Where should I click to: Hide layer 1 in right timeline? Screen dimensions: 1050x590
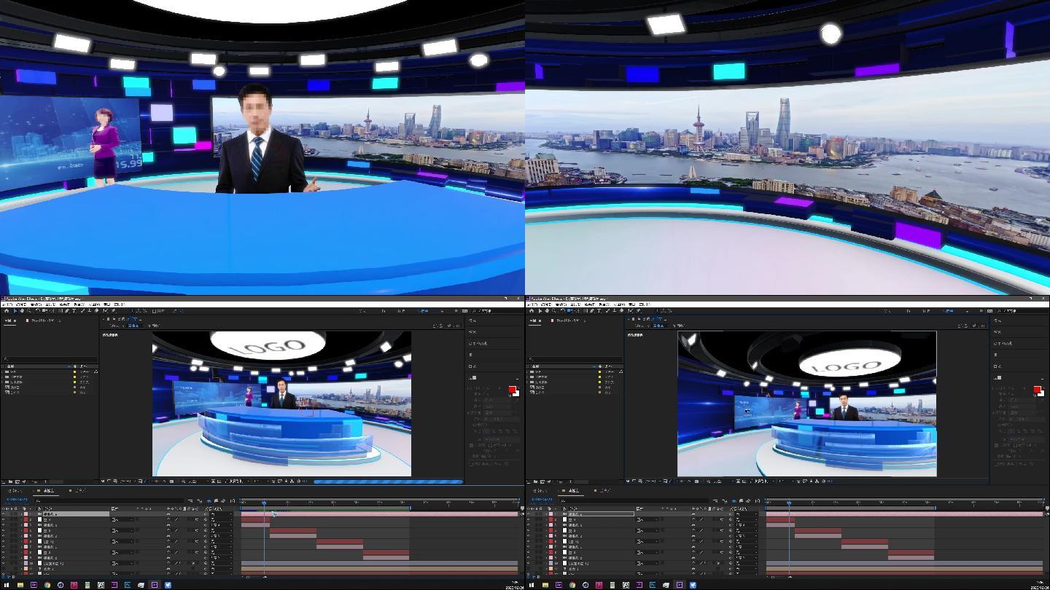click(x=528, y=514)
